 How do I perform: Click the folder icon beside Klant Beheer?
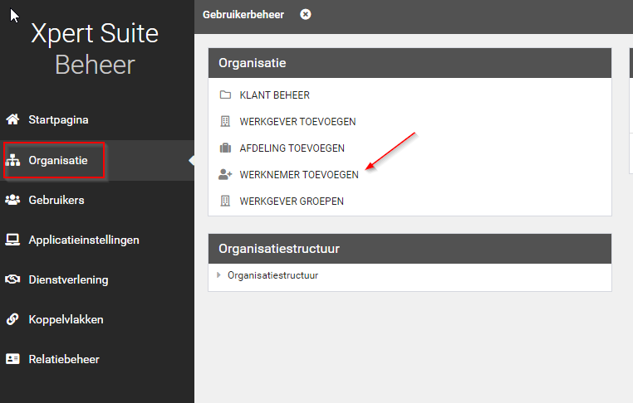click(x=225, y=95)
